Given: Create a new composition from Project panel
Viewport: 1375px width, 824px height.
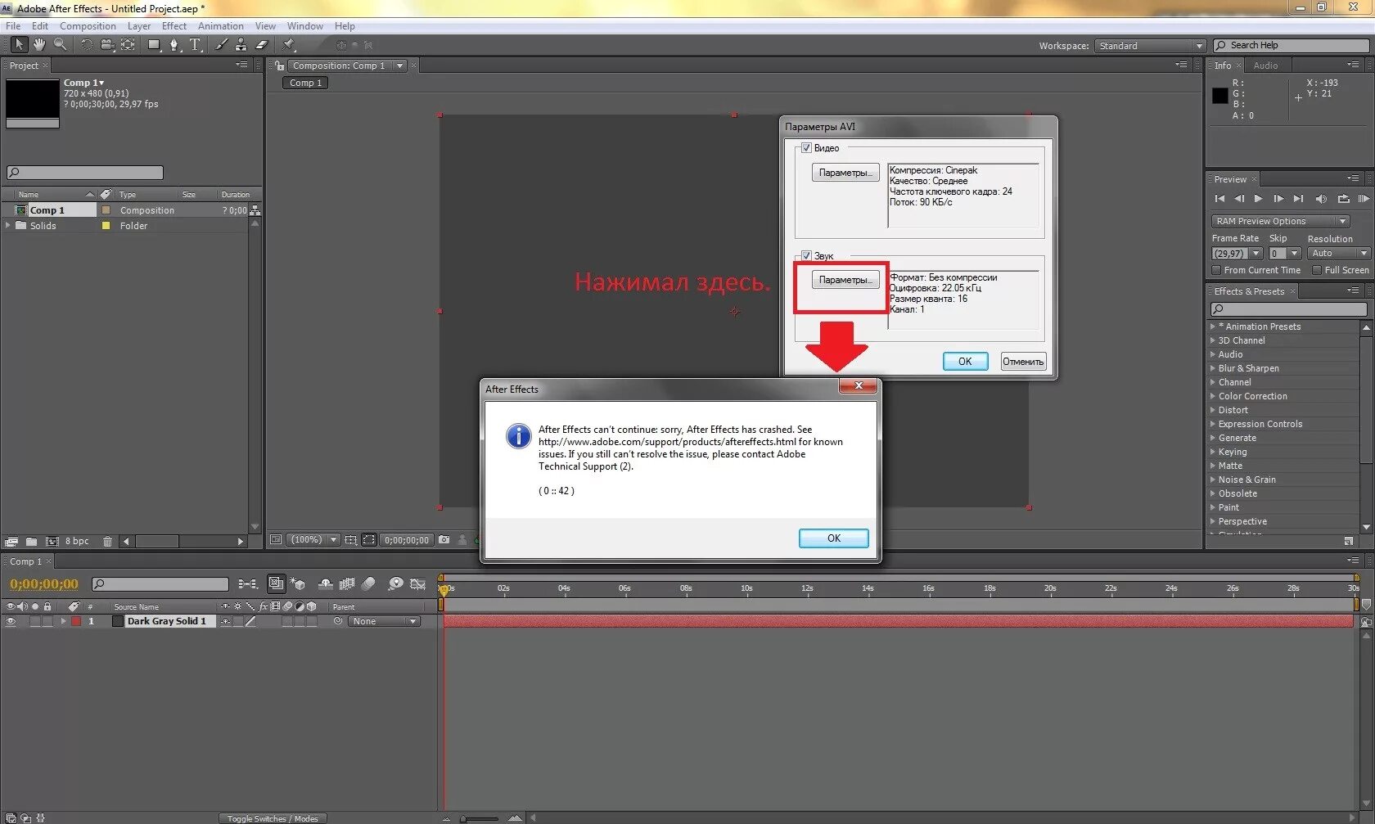Looking at the screenshot, I should pos(52,542).
